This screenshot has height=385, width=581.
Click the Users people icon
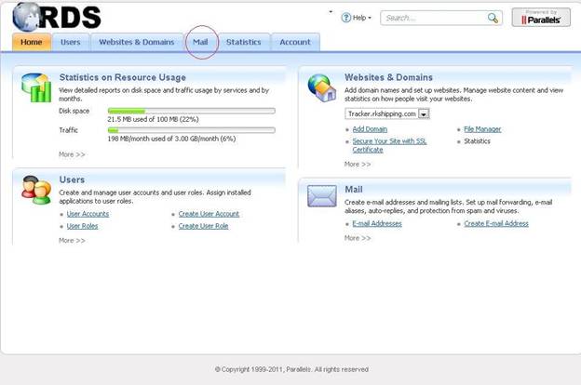(x=36, y=190)
